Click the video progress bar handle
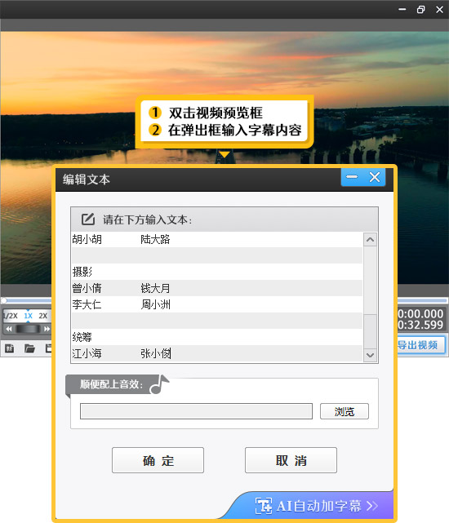 point(3,300)
